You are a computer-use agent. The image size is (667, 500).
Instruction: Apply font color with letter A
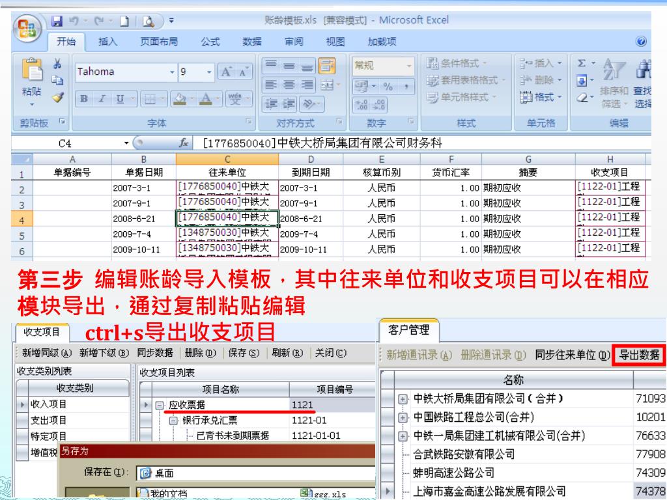coord(206,99)
